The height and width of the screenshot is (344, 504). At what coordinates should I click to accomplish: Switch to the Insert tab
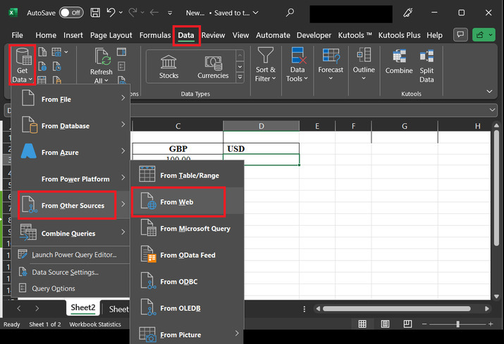(x=73, y=35)
